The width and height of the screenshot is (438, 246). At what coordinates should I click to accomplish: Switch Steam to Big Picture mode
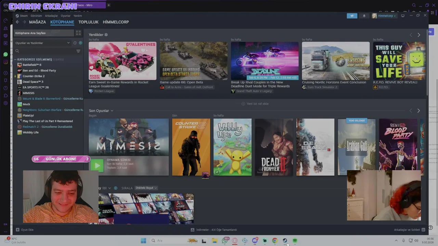point(403,16)
